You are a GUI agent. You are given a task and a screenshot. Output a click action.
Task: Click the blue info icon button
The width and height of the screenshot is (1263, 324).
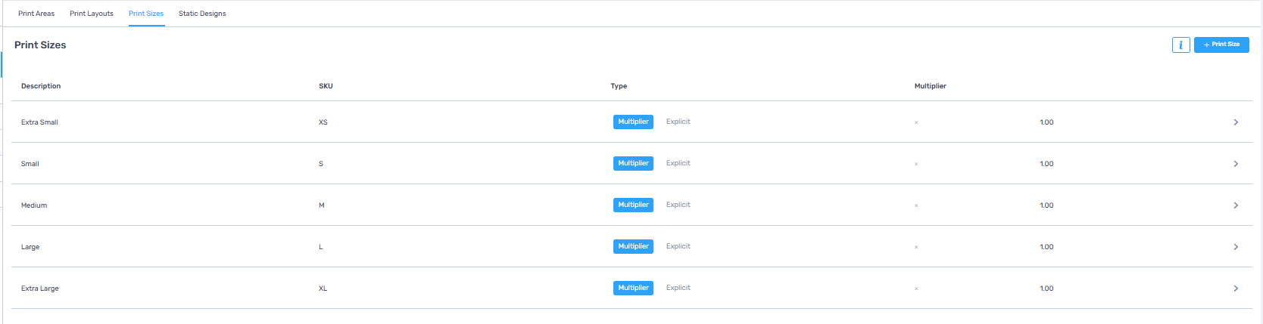pyautogui.click(x=1180, y=45)
